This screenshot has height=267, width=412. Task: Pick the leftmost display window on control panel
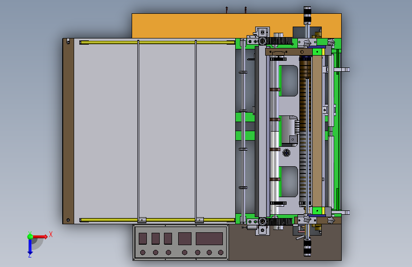point(143,238)
